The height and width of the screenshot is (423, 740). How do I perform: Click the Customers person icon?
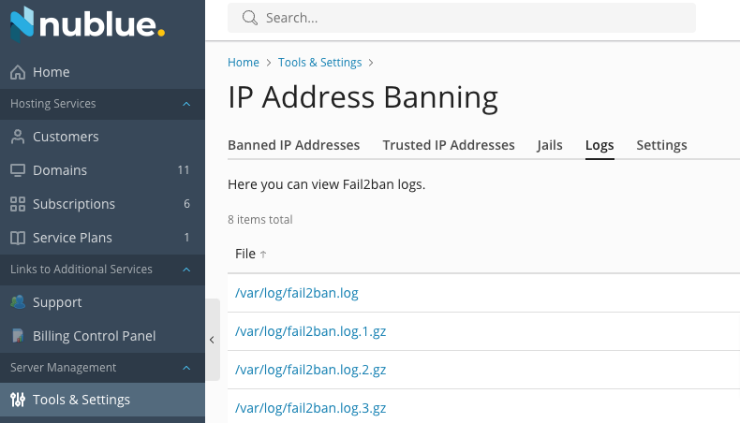(18, 137)
